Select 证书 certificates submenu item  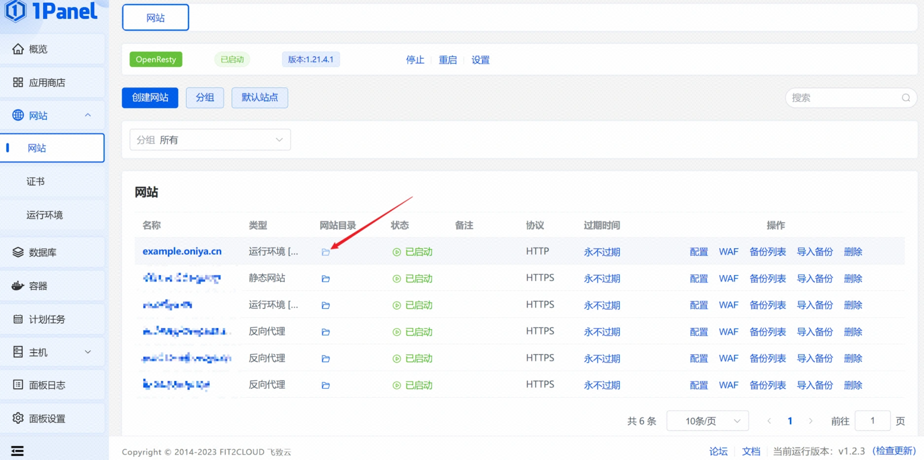[x=36, y=181]
